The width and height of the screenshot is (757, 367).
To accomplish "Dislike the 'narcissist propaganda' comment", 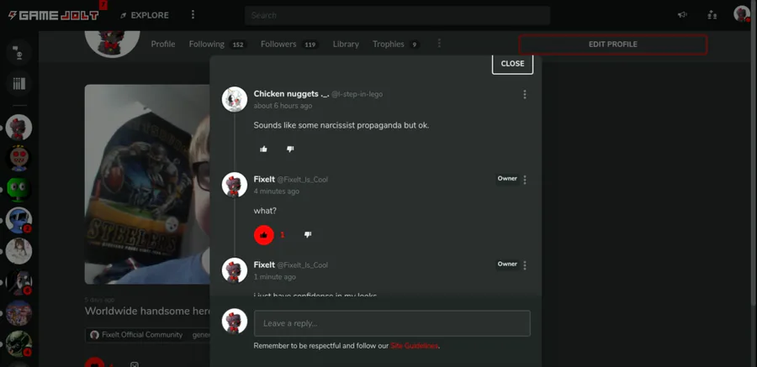I will 289,149.
